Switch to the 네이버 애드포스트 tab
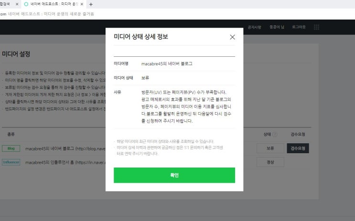355x221 pixels. point(53,4)
